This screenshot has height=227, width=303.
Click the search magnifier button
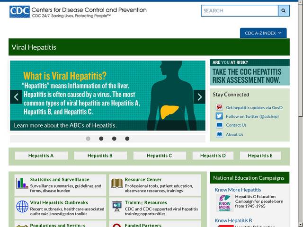tap(284, 10)
